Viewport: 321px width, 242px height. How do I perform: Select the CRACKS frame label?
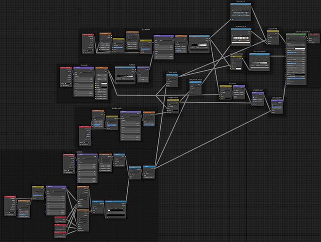(x=80, y=152)
